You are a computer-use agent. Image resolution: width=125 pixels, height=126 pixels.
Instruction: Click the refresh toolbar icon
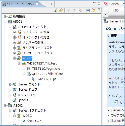click(x=61, y=10)
